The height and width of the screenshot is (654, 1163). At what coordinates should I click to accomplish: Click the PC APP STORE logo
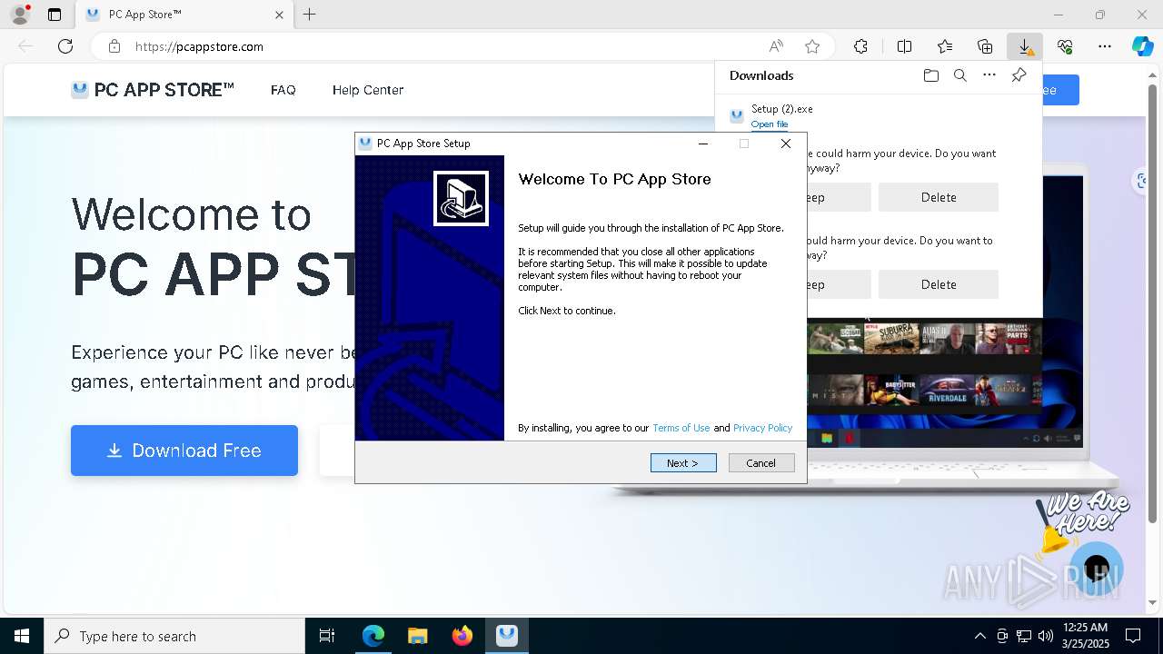coord(153,90)
